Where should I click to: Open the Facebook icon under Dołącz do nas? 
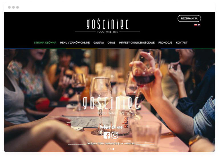pyautogui.click(x=107, y=135)
